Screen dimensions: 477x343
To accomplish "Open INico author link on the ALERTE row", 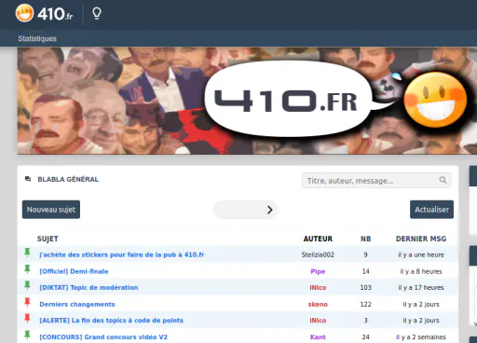I will point(318,321).
